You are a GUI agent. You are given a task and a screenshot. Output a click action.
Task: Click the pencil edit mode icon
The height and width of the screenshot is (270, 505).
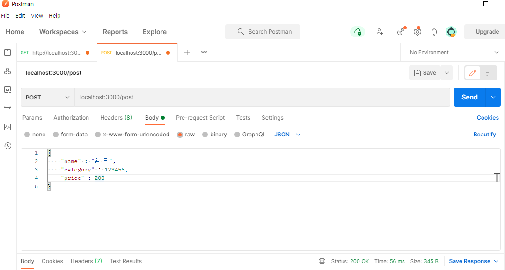click(472, 73)
